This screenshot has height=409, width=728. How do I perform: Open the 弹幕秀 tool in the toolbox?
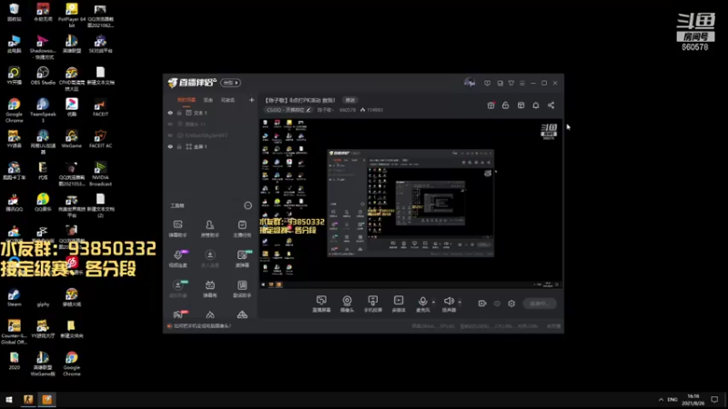tap(210, 288)
